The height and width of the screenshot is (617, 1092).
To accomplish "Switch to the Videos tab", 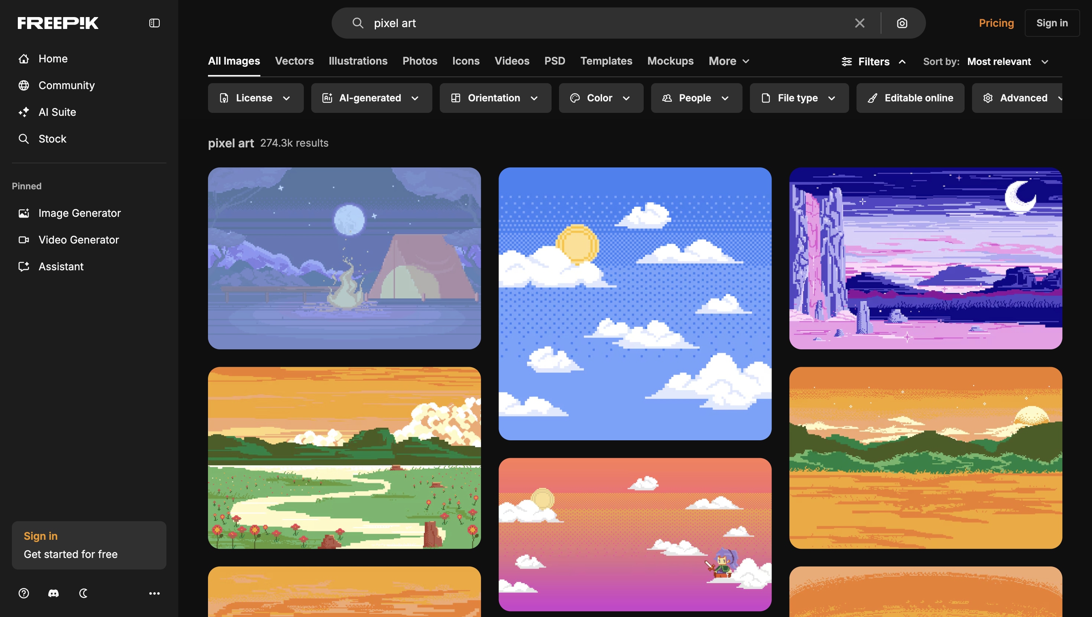I will click(512, 61).
